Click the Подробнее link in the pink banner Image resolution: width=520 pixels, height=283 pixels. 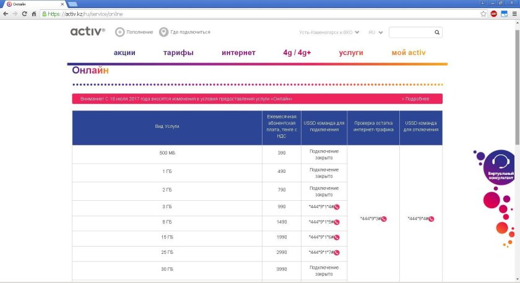[x=415, y=99]
